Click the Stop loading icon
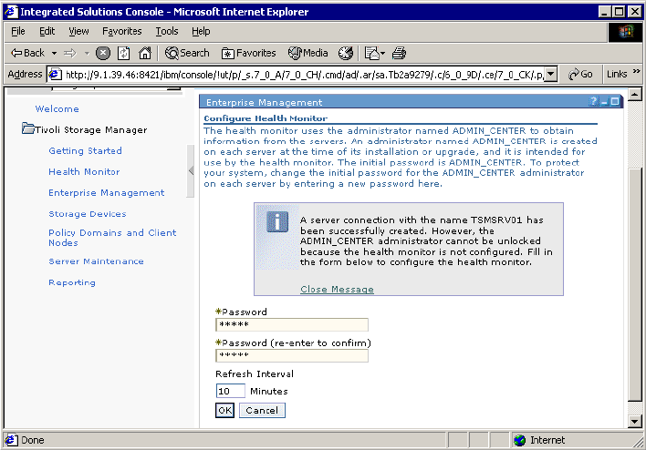646x450 pixels. [x=103, y=53]
